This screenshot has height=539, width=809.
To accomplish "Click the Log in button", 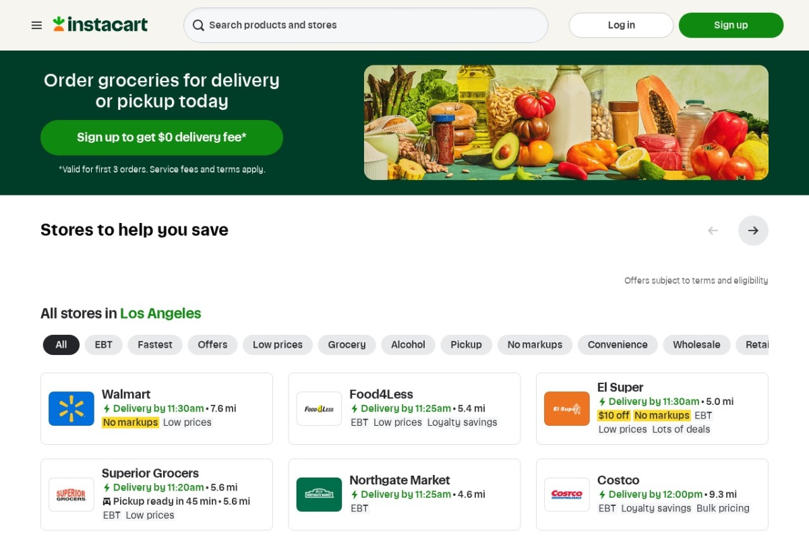I will pos(621,25).
